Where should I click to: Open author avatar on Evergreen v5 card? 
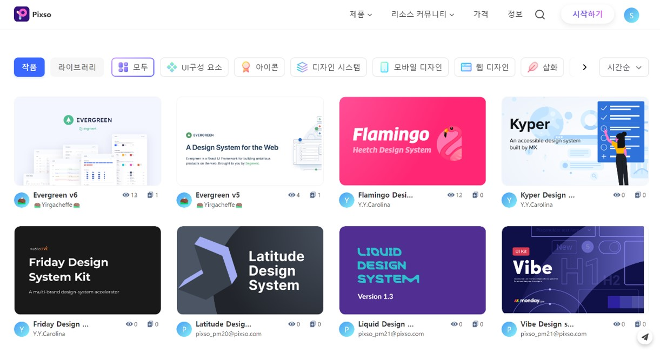click(x=184, y=200)
